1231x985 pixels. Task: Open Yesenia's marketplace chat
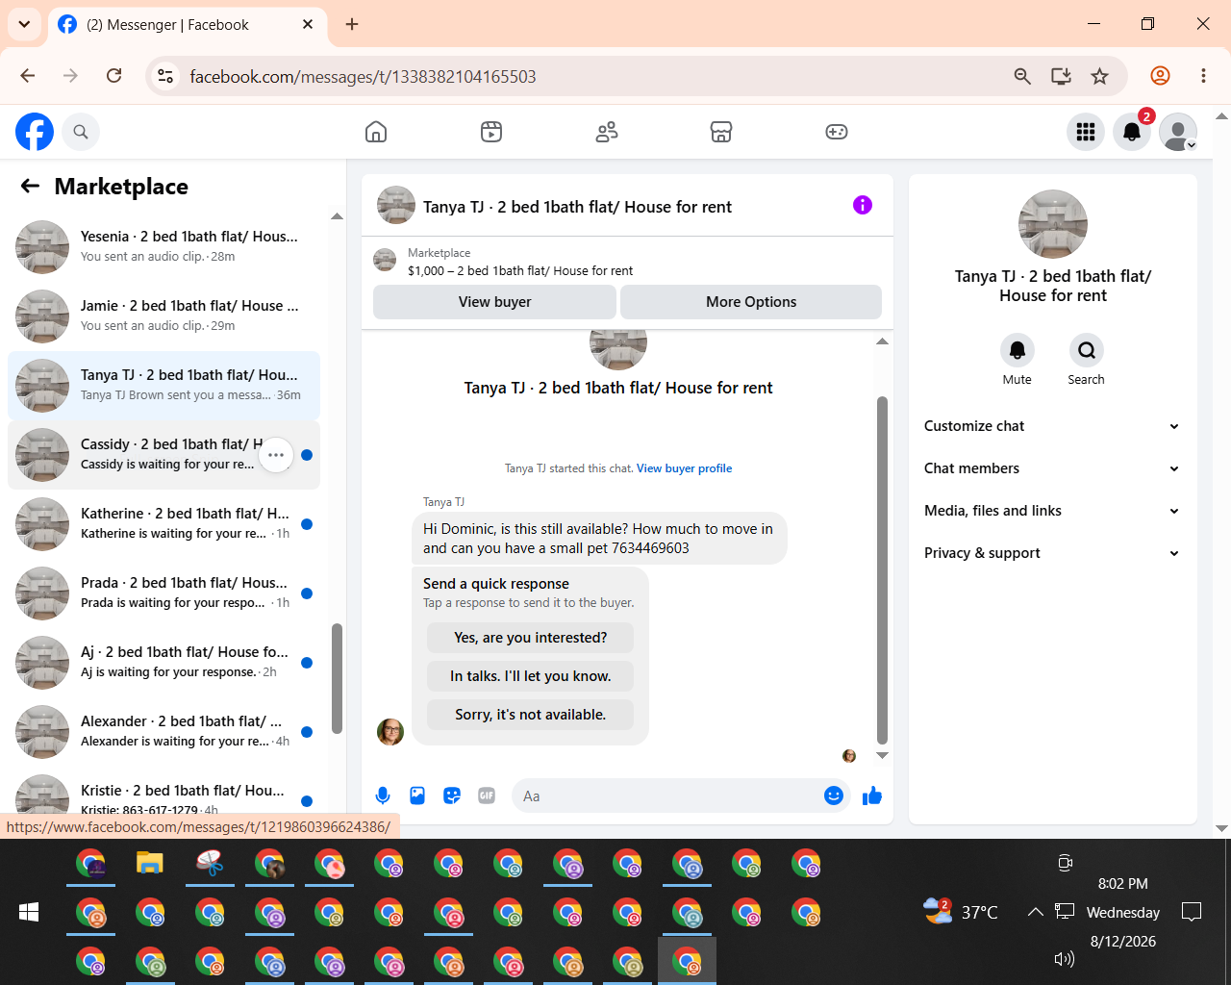pyautogui.click(x=163, y=247)
